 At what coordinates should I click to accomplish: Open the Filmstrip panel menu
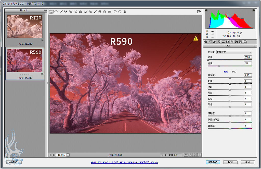45,10
